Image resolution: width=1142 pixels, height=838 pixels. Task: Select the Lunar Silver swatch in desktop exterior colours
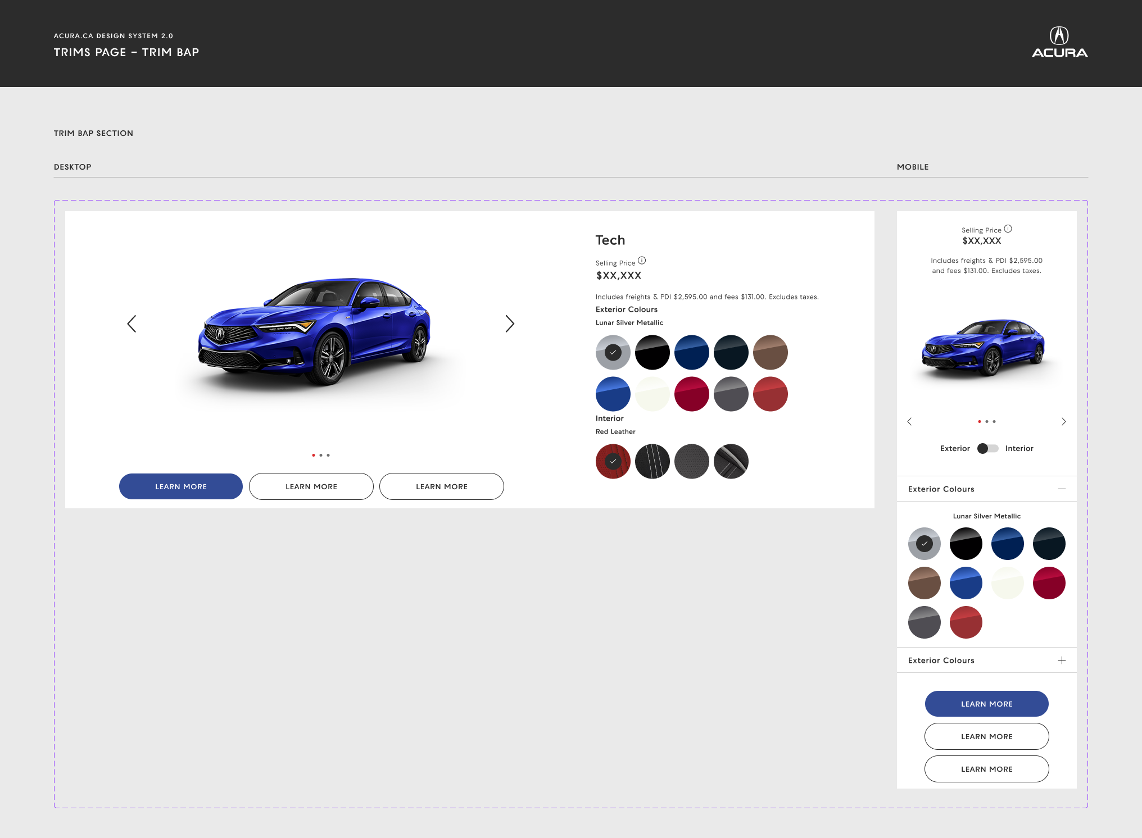click(613, 353)
